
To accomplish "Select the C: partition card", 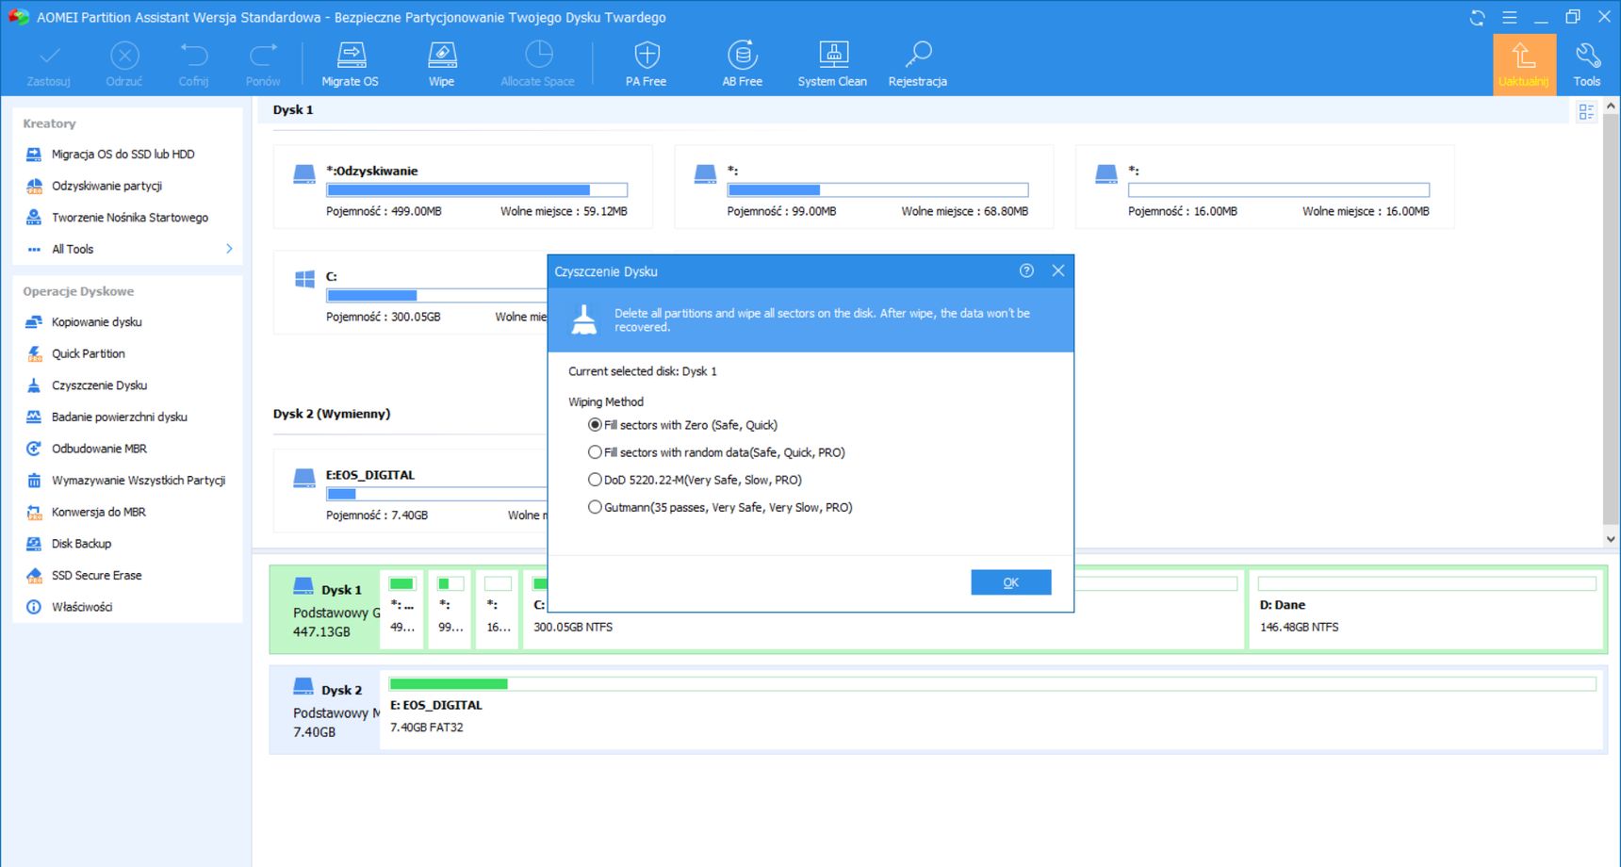I will point(411,292).
